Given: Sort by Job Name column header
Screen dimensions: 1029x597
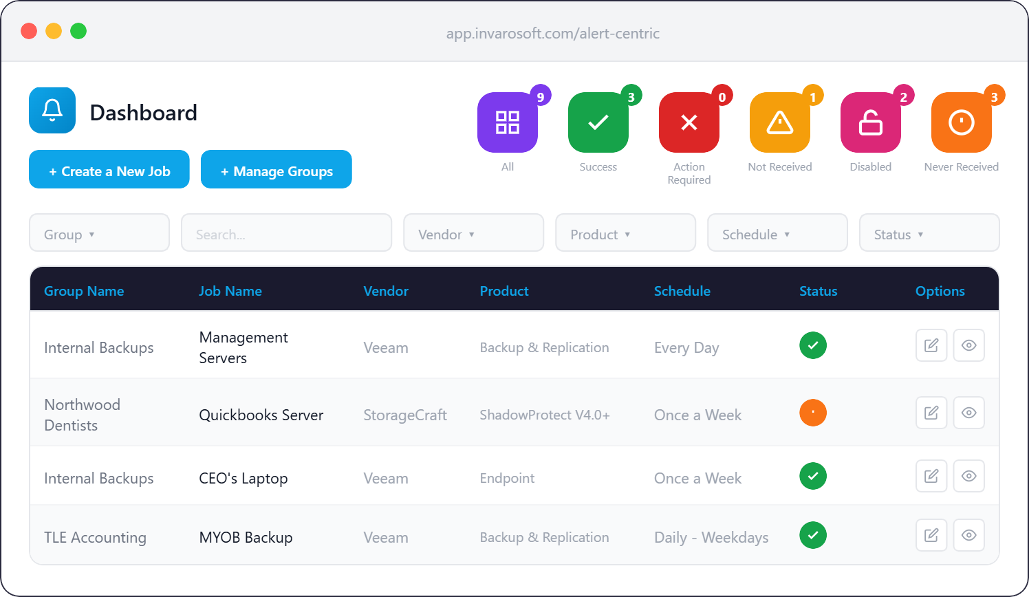Looking at the screenshot, I should (230, 291).
